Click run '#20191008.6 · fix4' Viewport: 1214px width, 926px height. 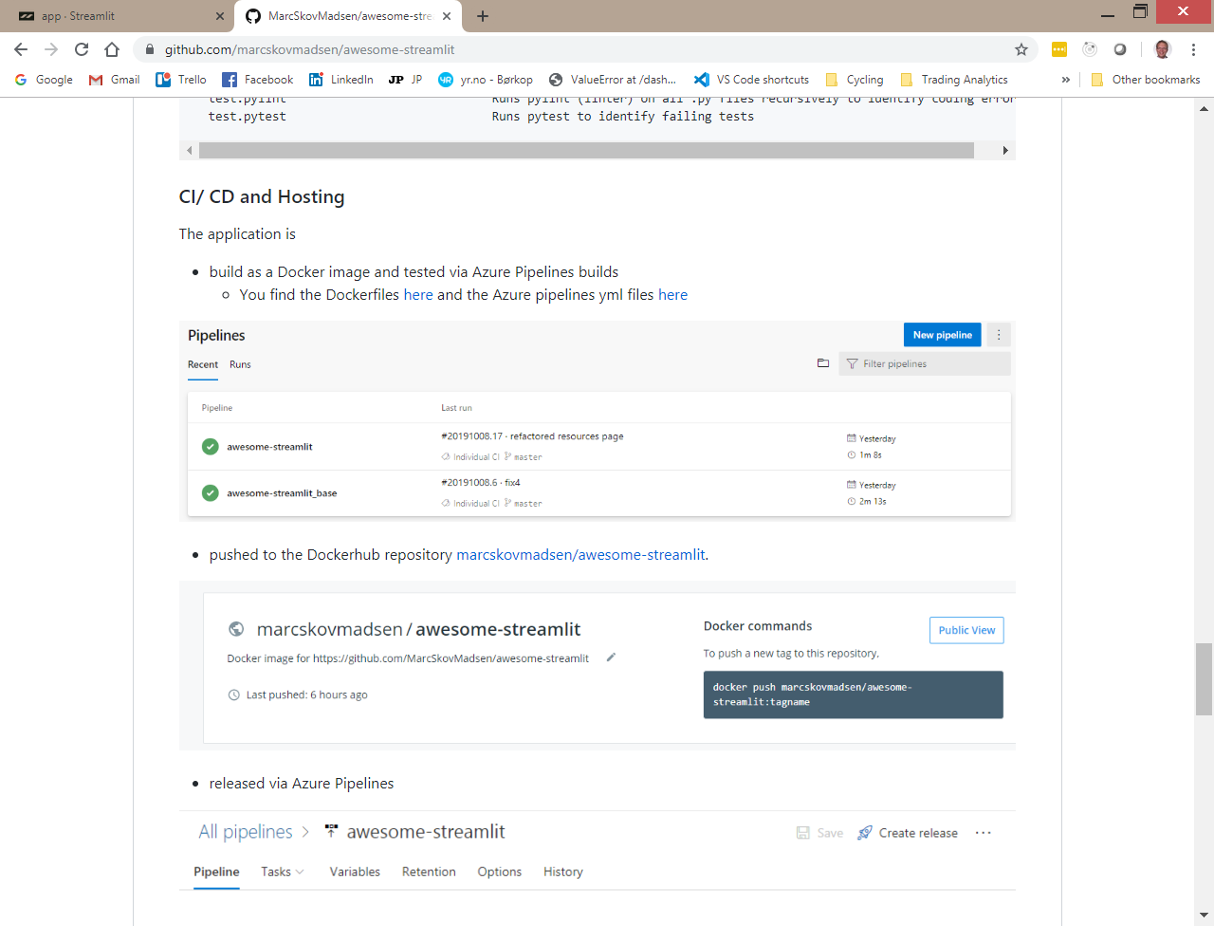481,483
